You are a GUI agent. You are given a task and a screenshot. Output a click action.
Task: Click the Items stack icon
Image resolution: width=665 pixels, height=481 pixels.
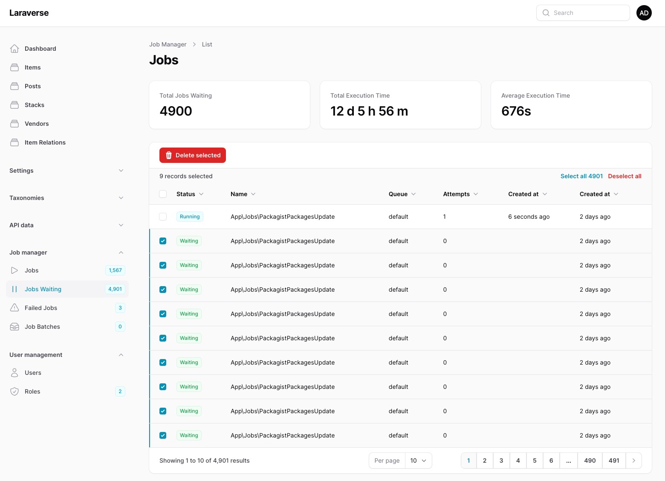(x=14, y=67)
